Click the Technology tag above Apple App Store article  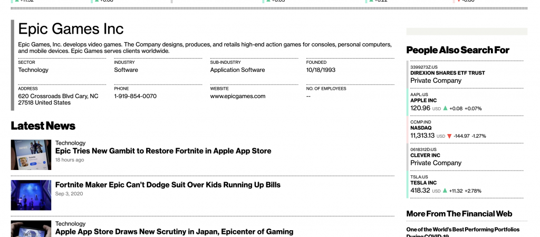(70, 224)
